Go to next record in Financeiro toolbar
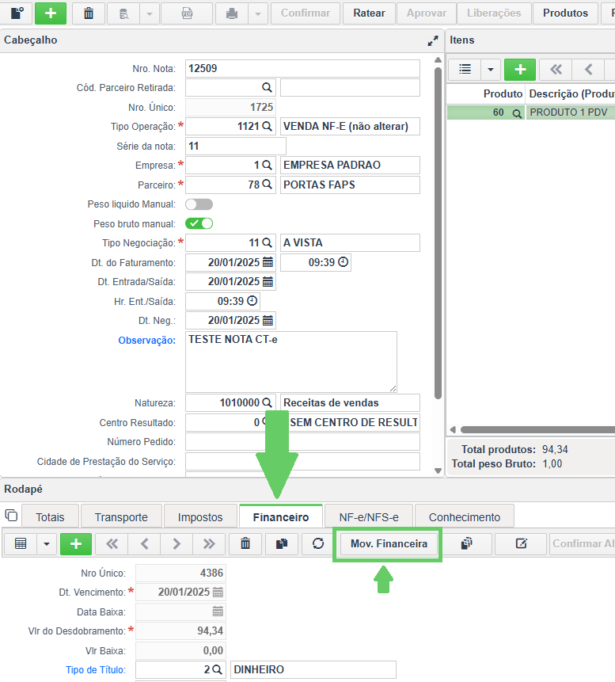The image size is (615, 682). 176,543
